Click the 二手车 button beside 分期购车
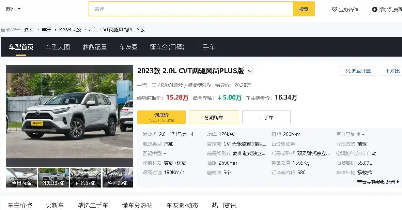 point(266,117)
